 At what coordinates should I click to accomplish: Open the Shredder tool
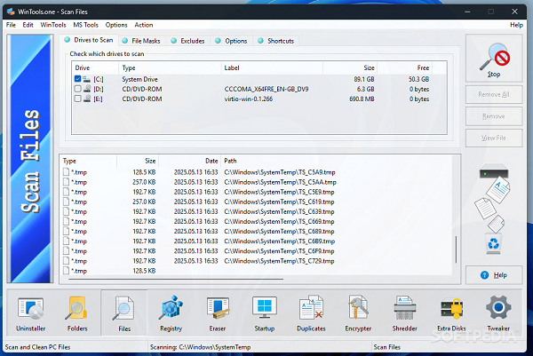point(404,313)
